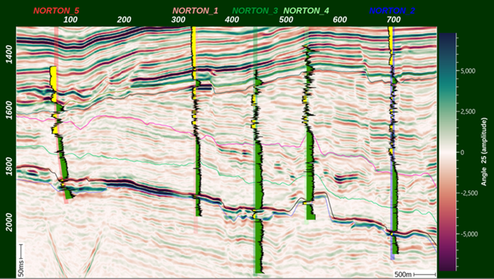
Task: Click the NORTON_5 well label
Action: tap(57, 11)
